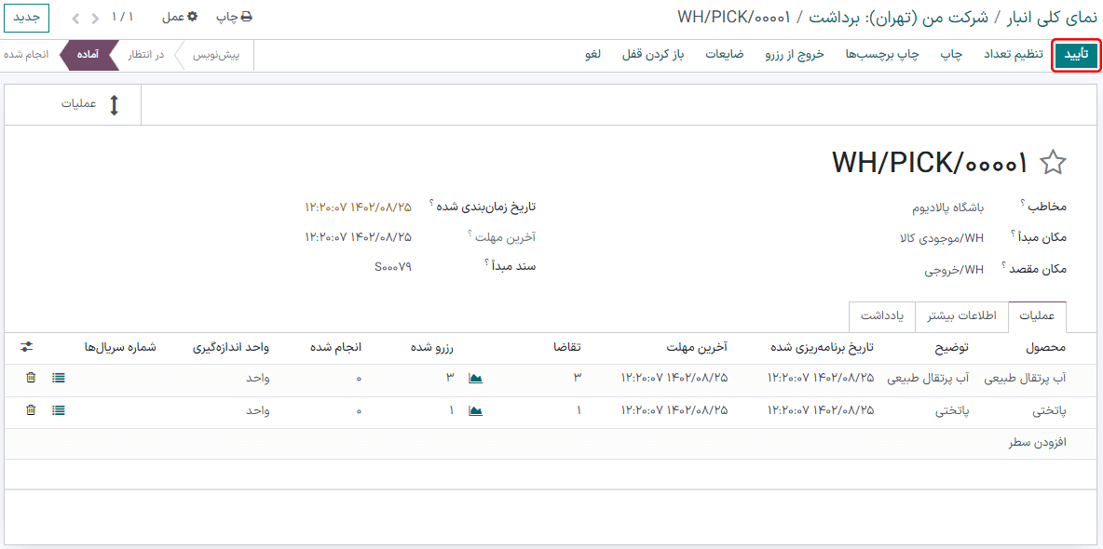This screenshot has width=1103, height=549.
Task: Click سند مبدأ help question mark
Action: click(487, 263)
